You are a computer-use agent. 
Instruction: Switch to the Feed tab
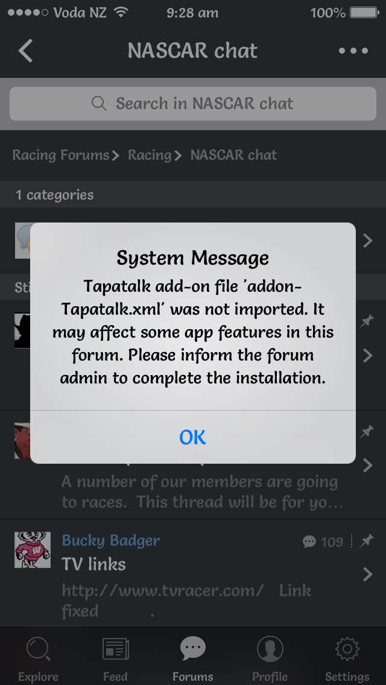(x=115, y=658)
